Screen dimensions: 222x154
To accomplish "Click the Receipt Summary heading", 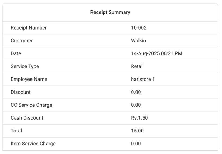I will [x=110, y=12].
